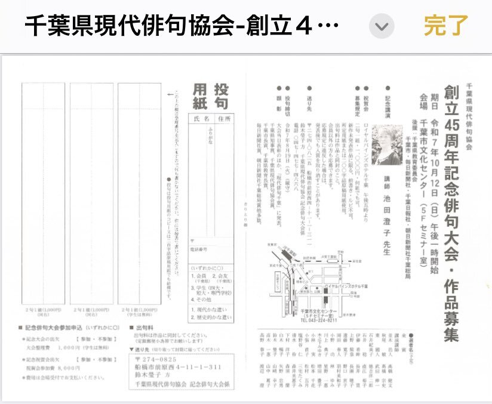Image resolution: width=492 pixels, height=404 pixels.
Task: Tap the 送り先 bullet heading in announcement
Action: pyautogui.click(x=309, y=100)
